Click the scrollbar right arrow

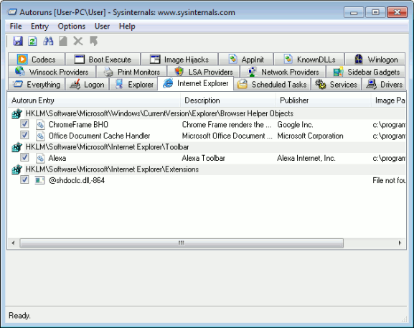click(x=400, y=243)
